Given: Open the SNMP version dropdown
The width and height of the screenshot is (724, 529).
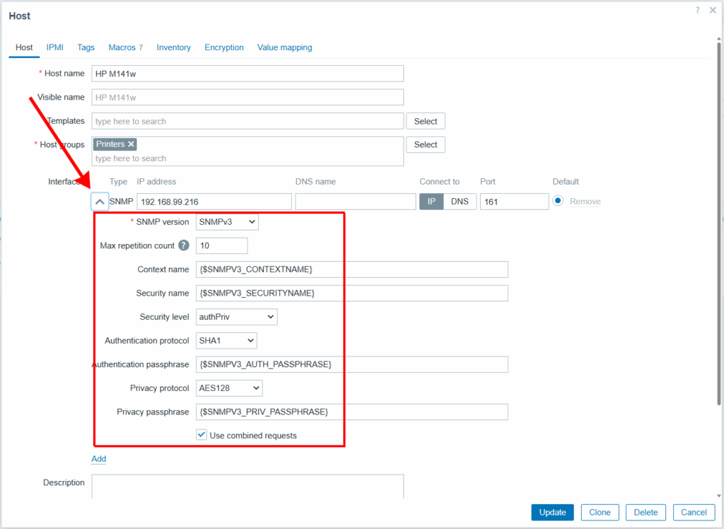Looking at the screenshot, I should click(x=227, y=222).
